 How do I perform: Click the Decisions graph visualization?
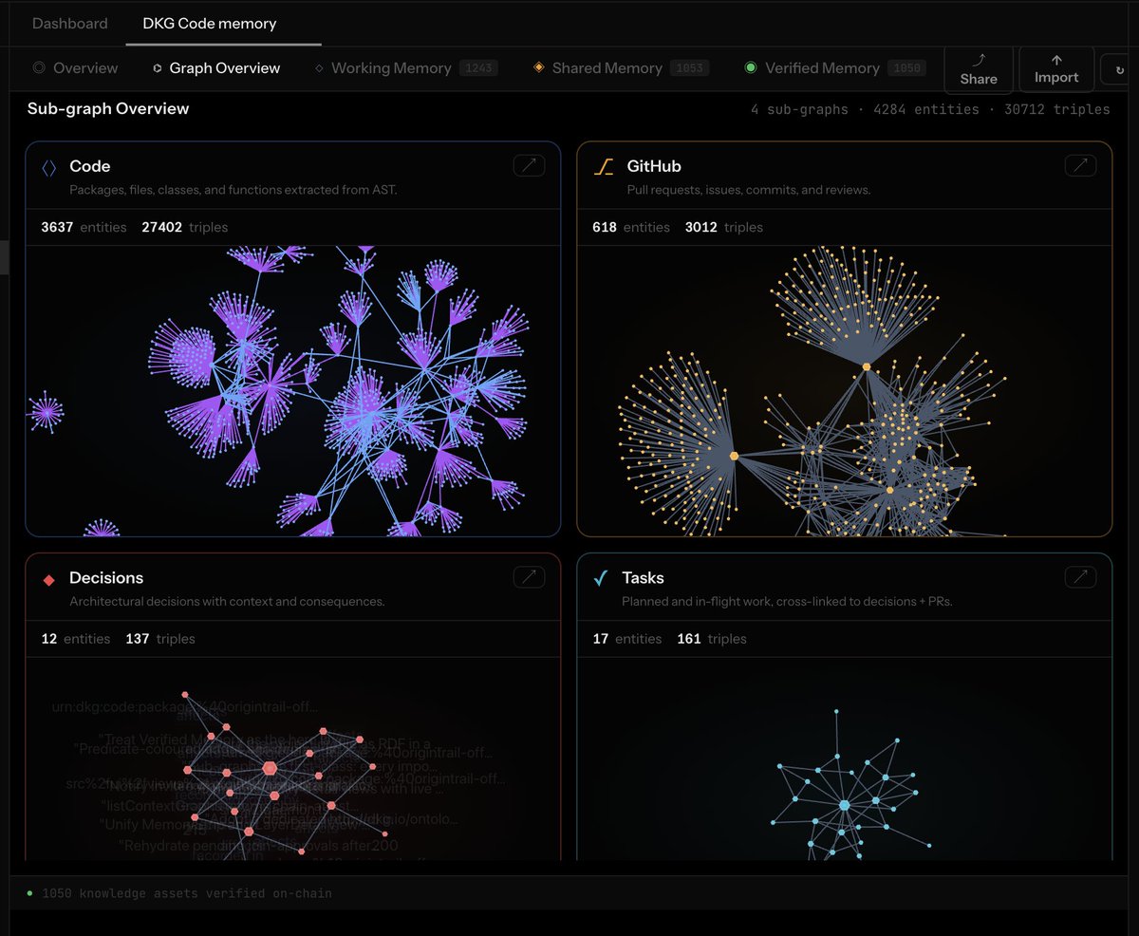293,759
